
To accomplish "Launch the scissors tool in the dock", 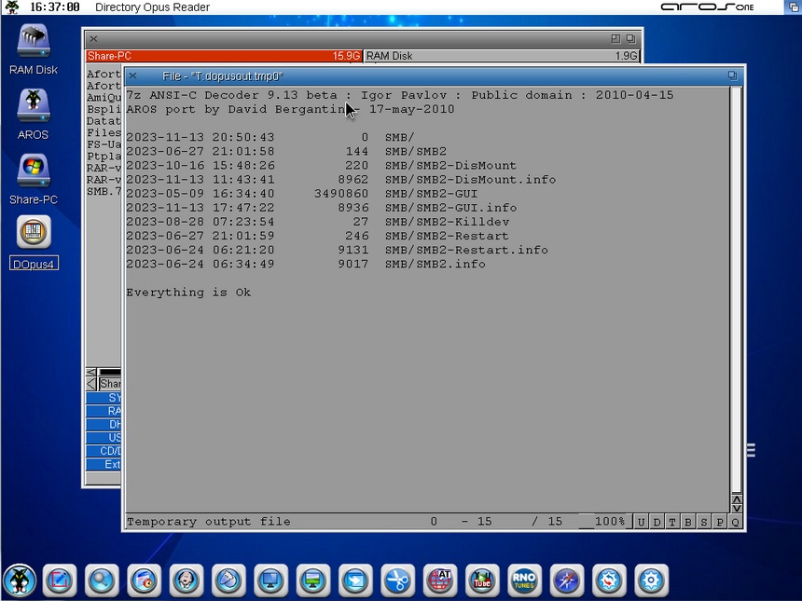I will 397,581.
